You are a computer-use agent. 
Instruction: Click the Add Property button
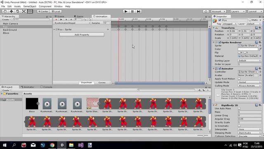point(82,35)
